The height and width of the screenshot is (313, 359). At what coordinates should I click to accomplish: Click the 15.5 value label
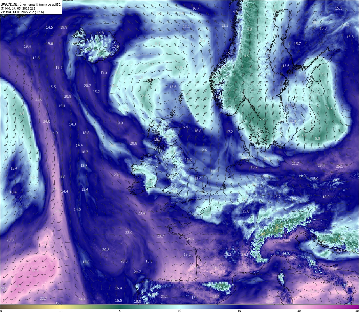tap(52, 87)
